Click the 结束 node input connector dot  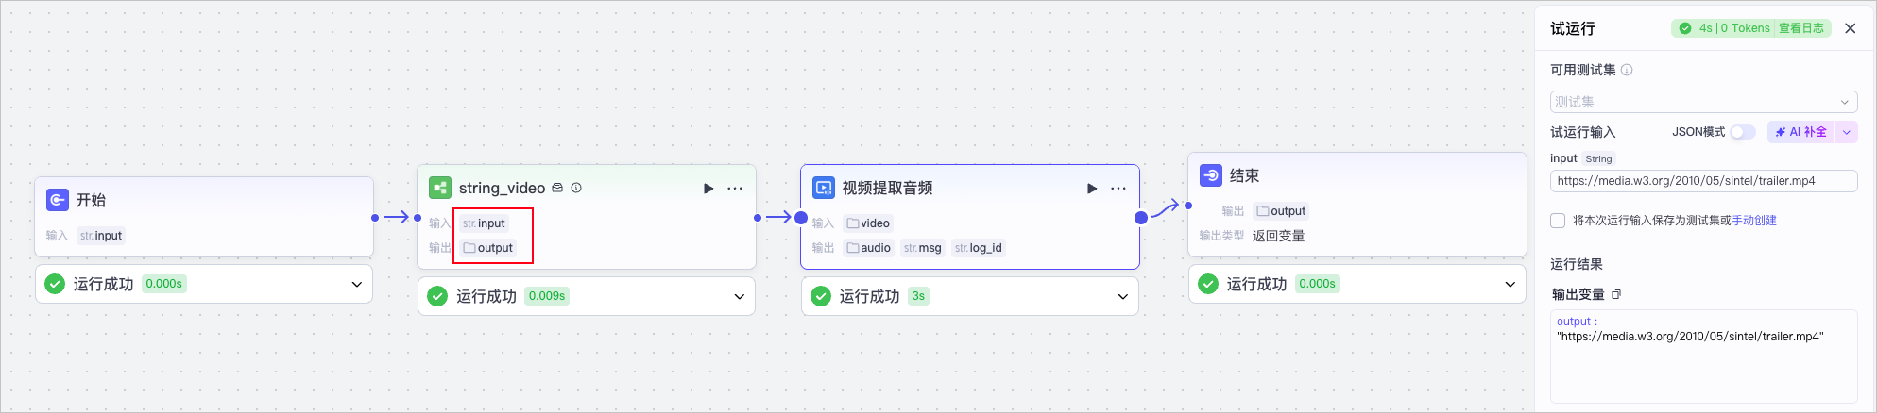(1188, 206)
